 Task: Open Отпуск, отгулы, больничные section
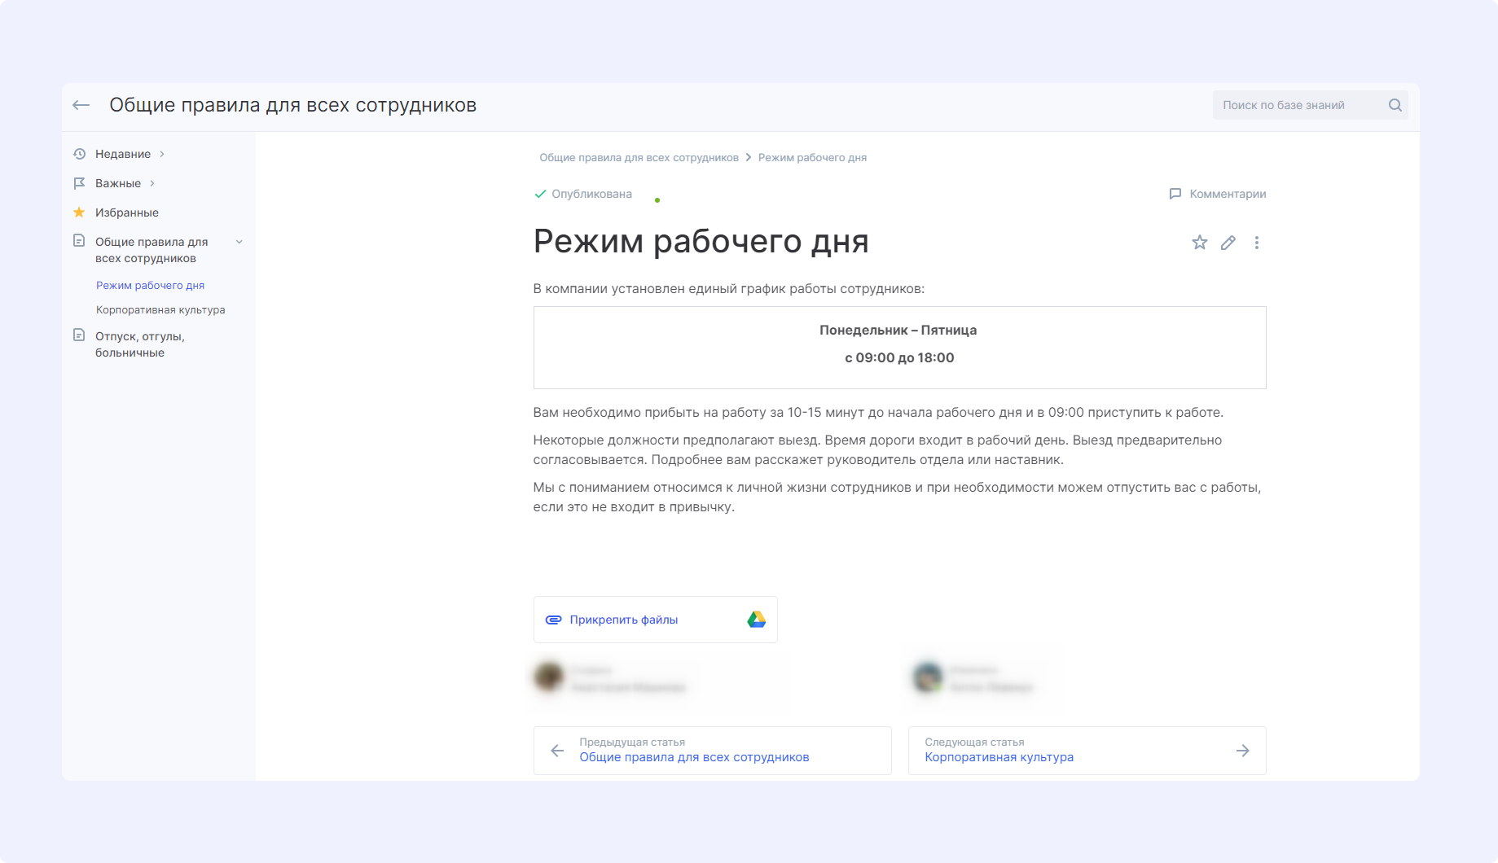point(140,344)
